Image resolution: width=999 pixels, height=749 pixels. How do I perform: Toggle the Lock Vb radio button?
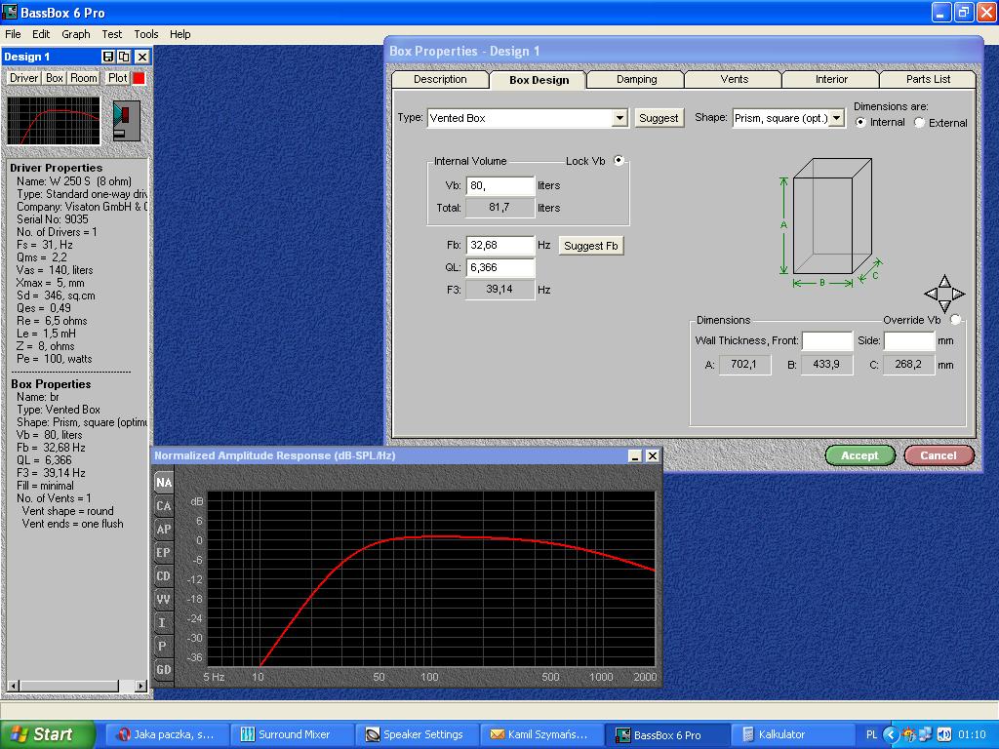619,161
